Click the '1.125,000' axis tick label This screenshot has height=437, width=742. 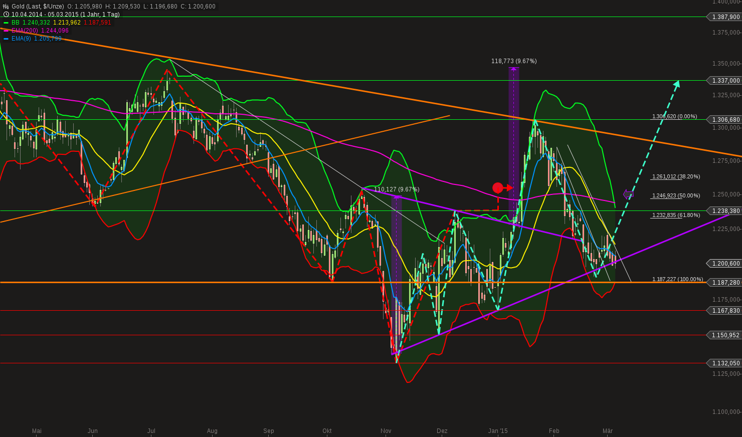[726, 374]
